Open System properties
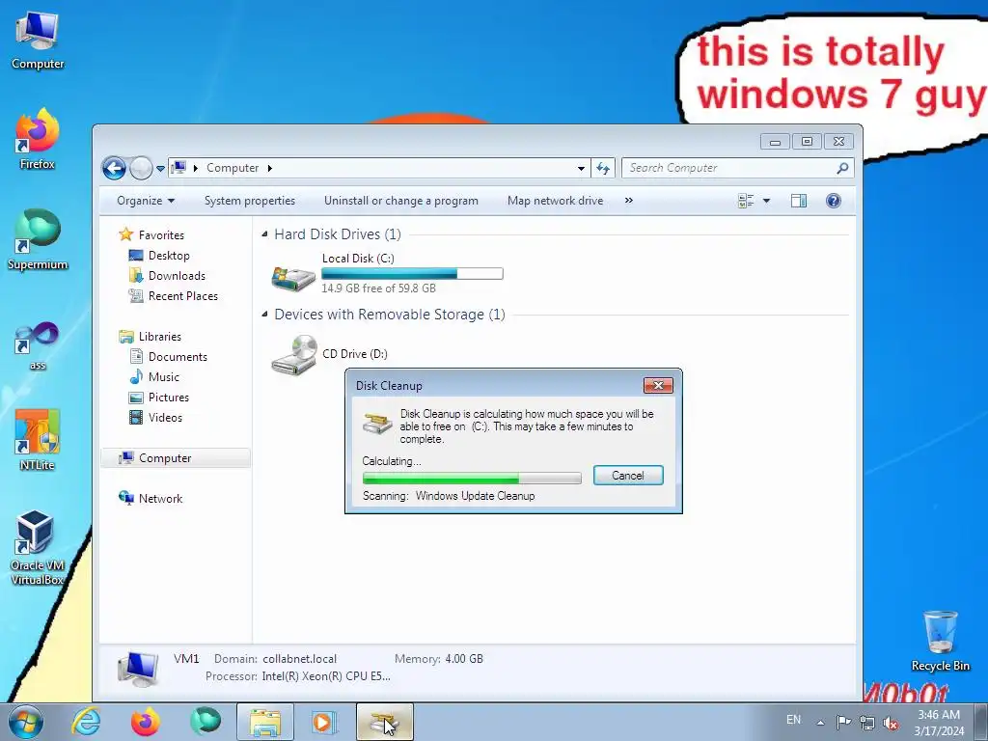Screen dimensions: 988x741 [250, 201]
